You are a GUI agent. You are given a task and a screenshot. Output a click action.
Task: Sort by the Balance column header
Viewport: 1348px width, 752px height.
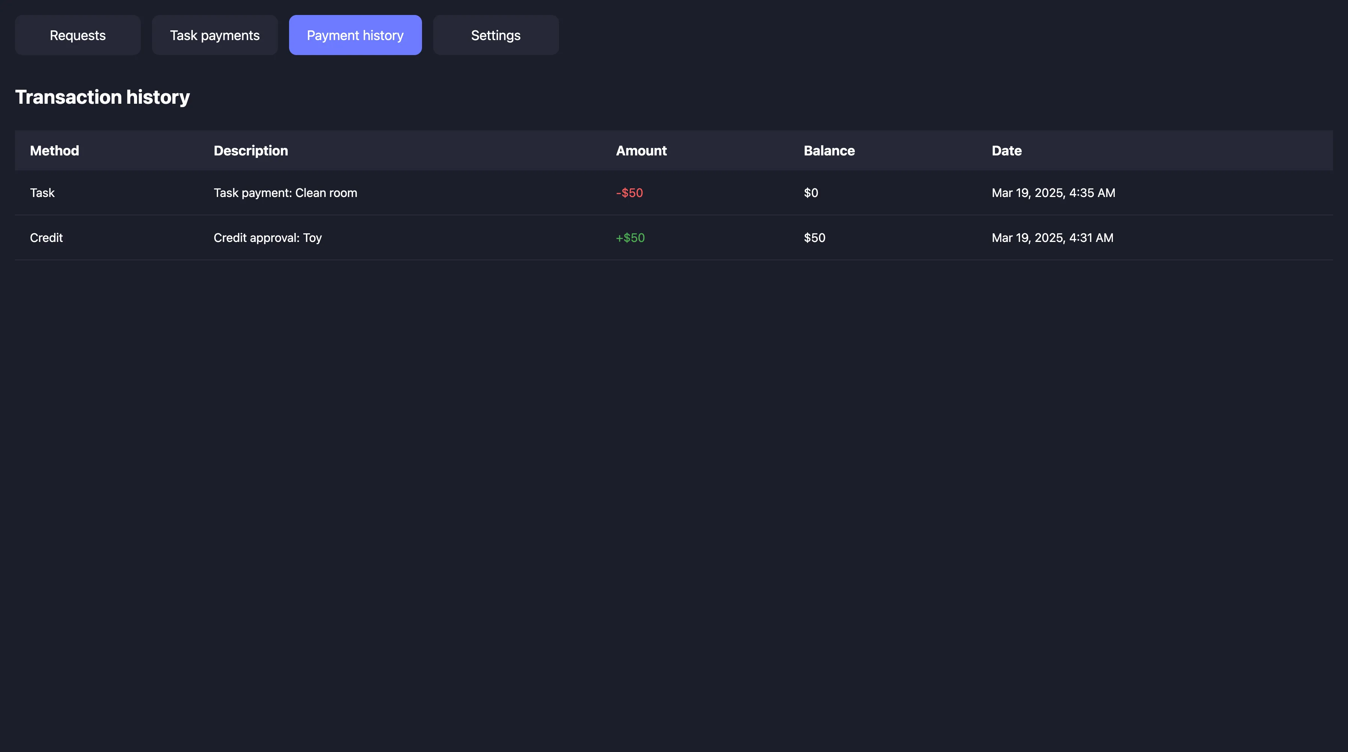[x=829, y=150]
